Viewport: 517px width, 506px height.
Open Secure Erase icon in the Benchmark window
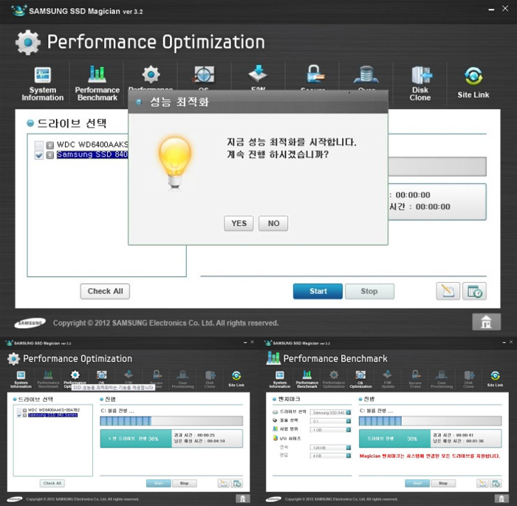[415, 379]
